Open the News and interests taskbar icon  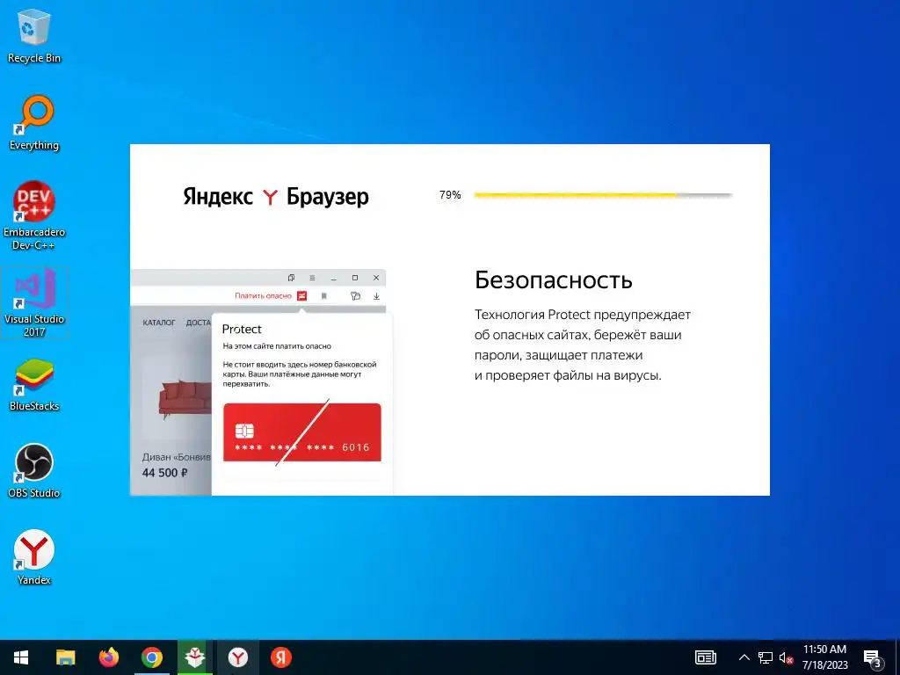click(x=706, y=657)
